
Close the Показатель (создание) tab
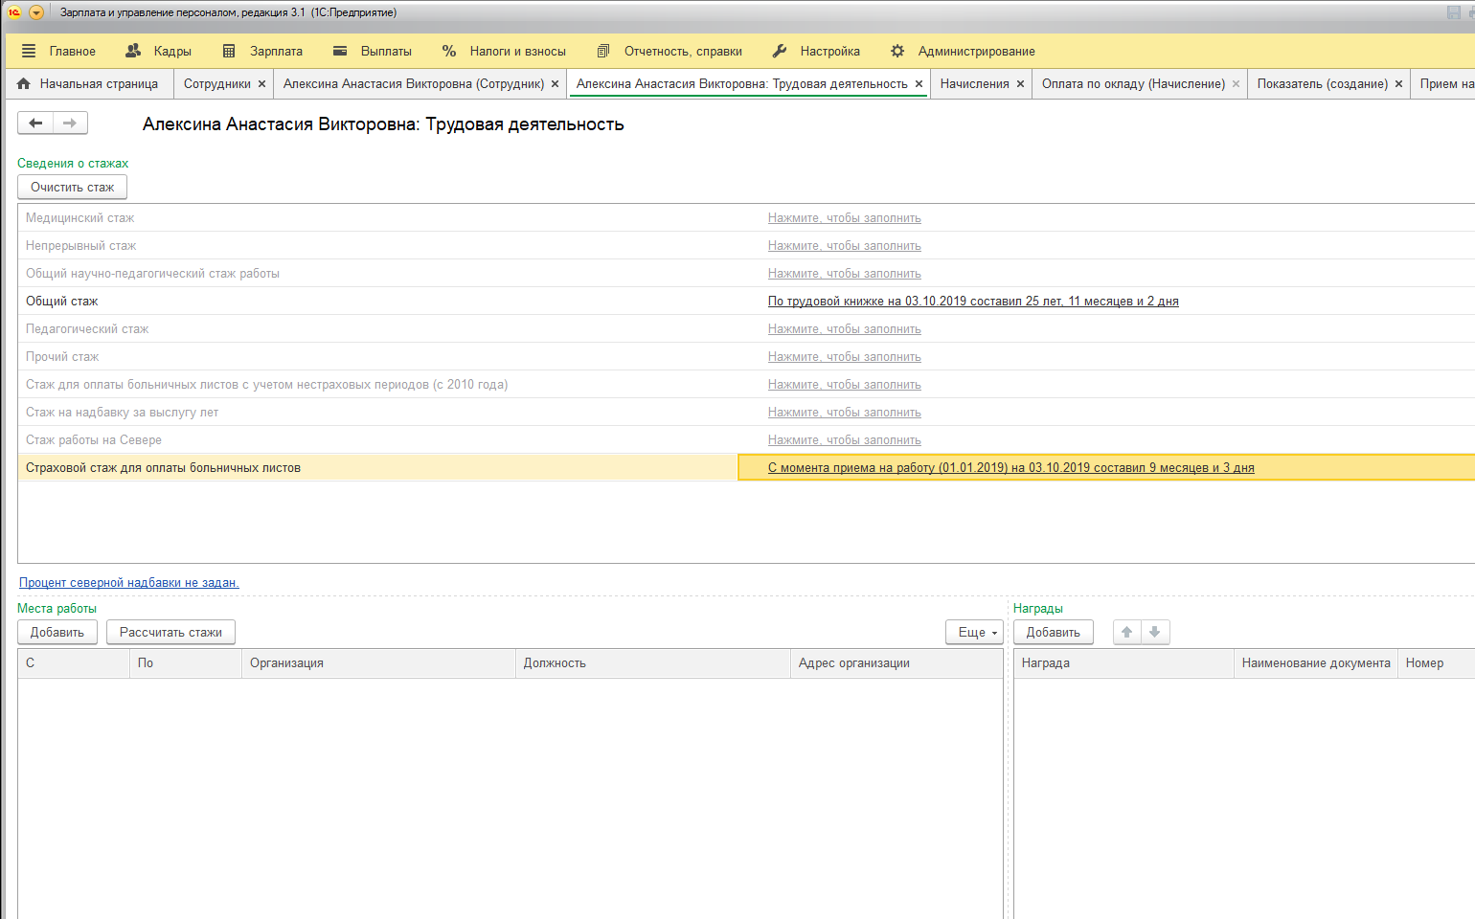[1398, 84]
